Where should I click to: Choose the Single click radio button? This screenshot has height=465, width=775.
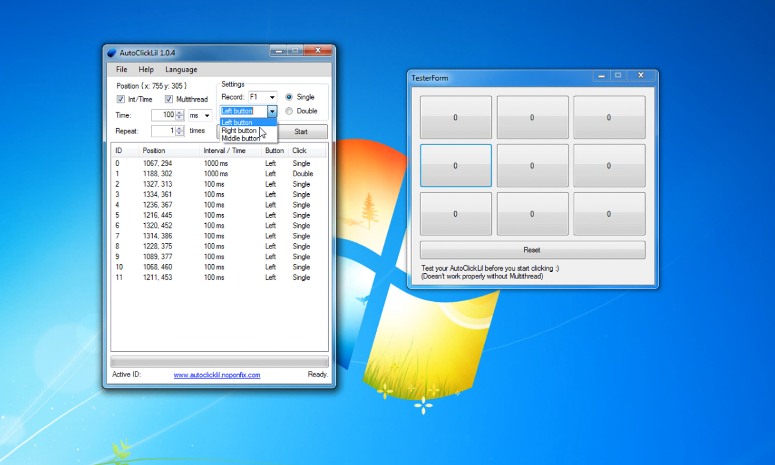[289, 97]
